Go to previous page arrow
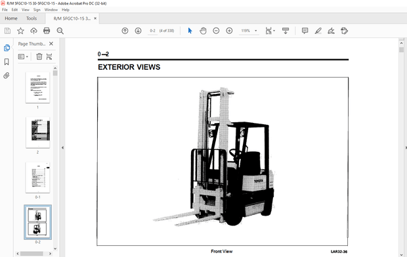 tap(125, 31)
